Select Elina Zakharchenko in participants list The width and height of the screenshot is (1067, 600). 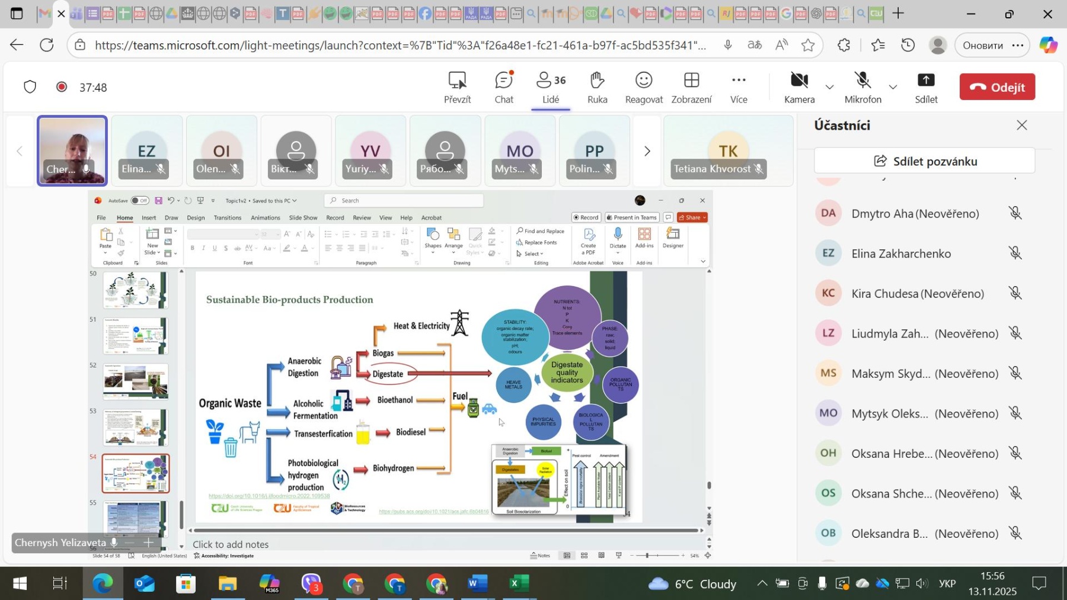point(901,254)
